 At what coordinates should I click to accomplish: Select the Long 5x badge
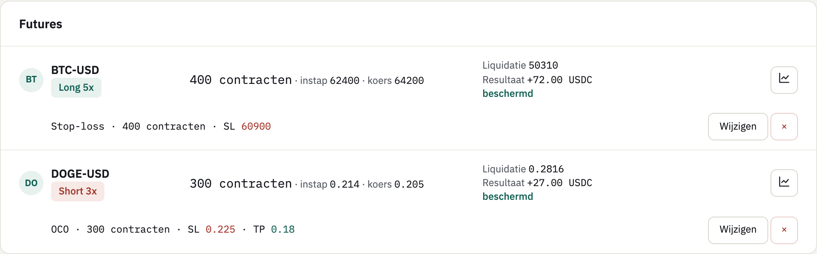pos(76,88)
